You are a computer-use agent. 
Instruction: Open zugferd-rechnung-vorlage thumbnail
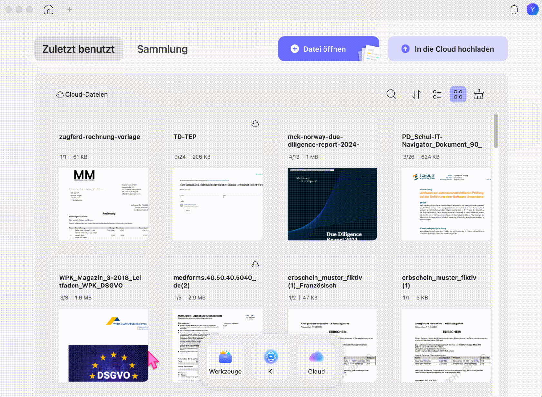(104, 204)
